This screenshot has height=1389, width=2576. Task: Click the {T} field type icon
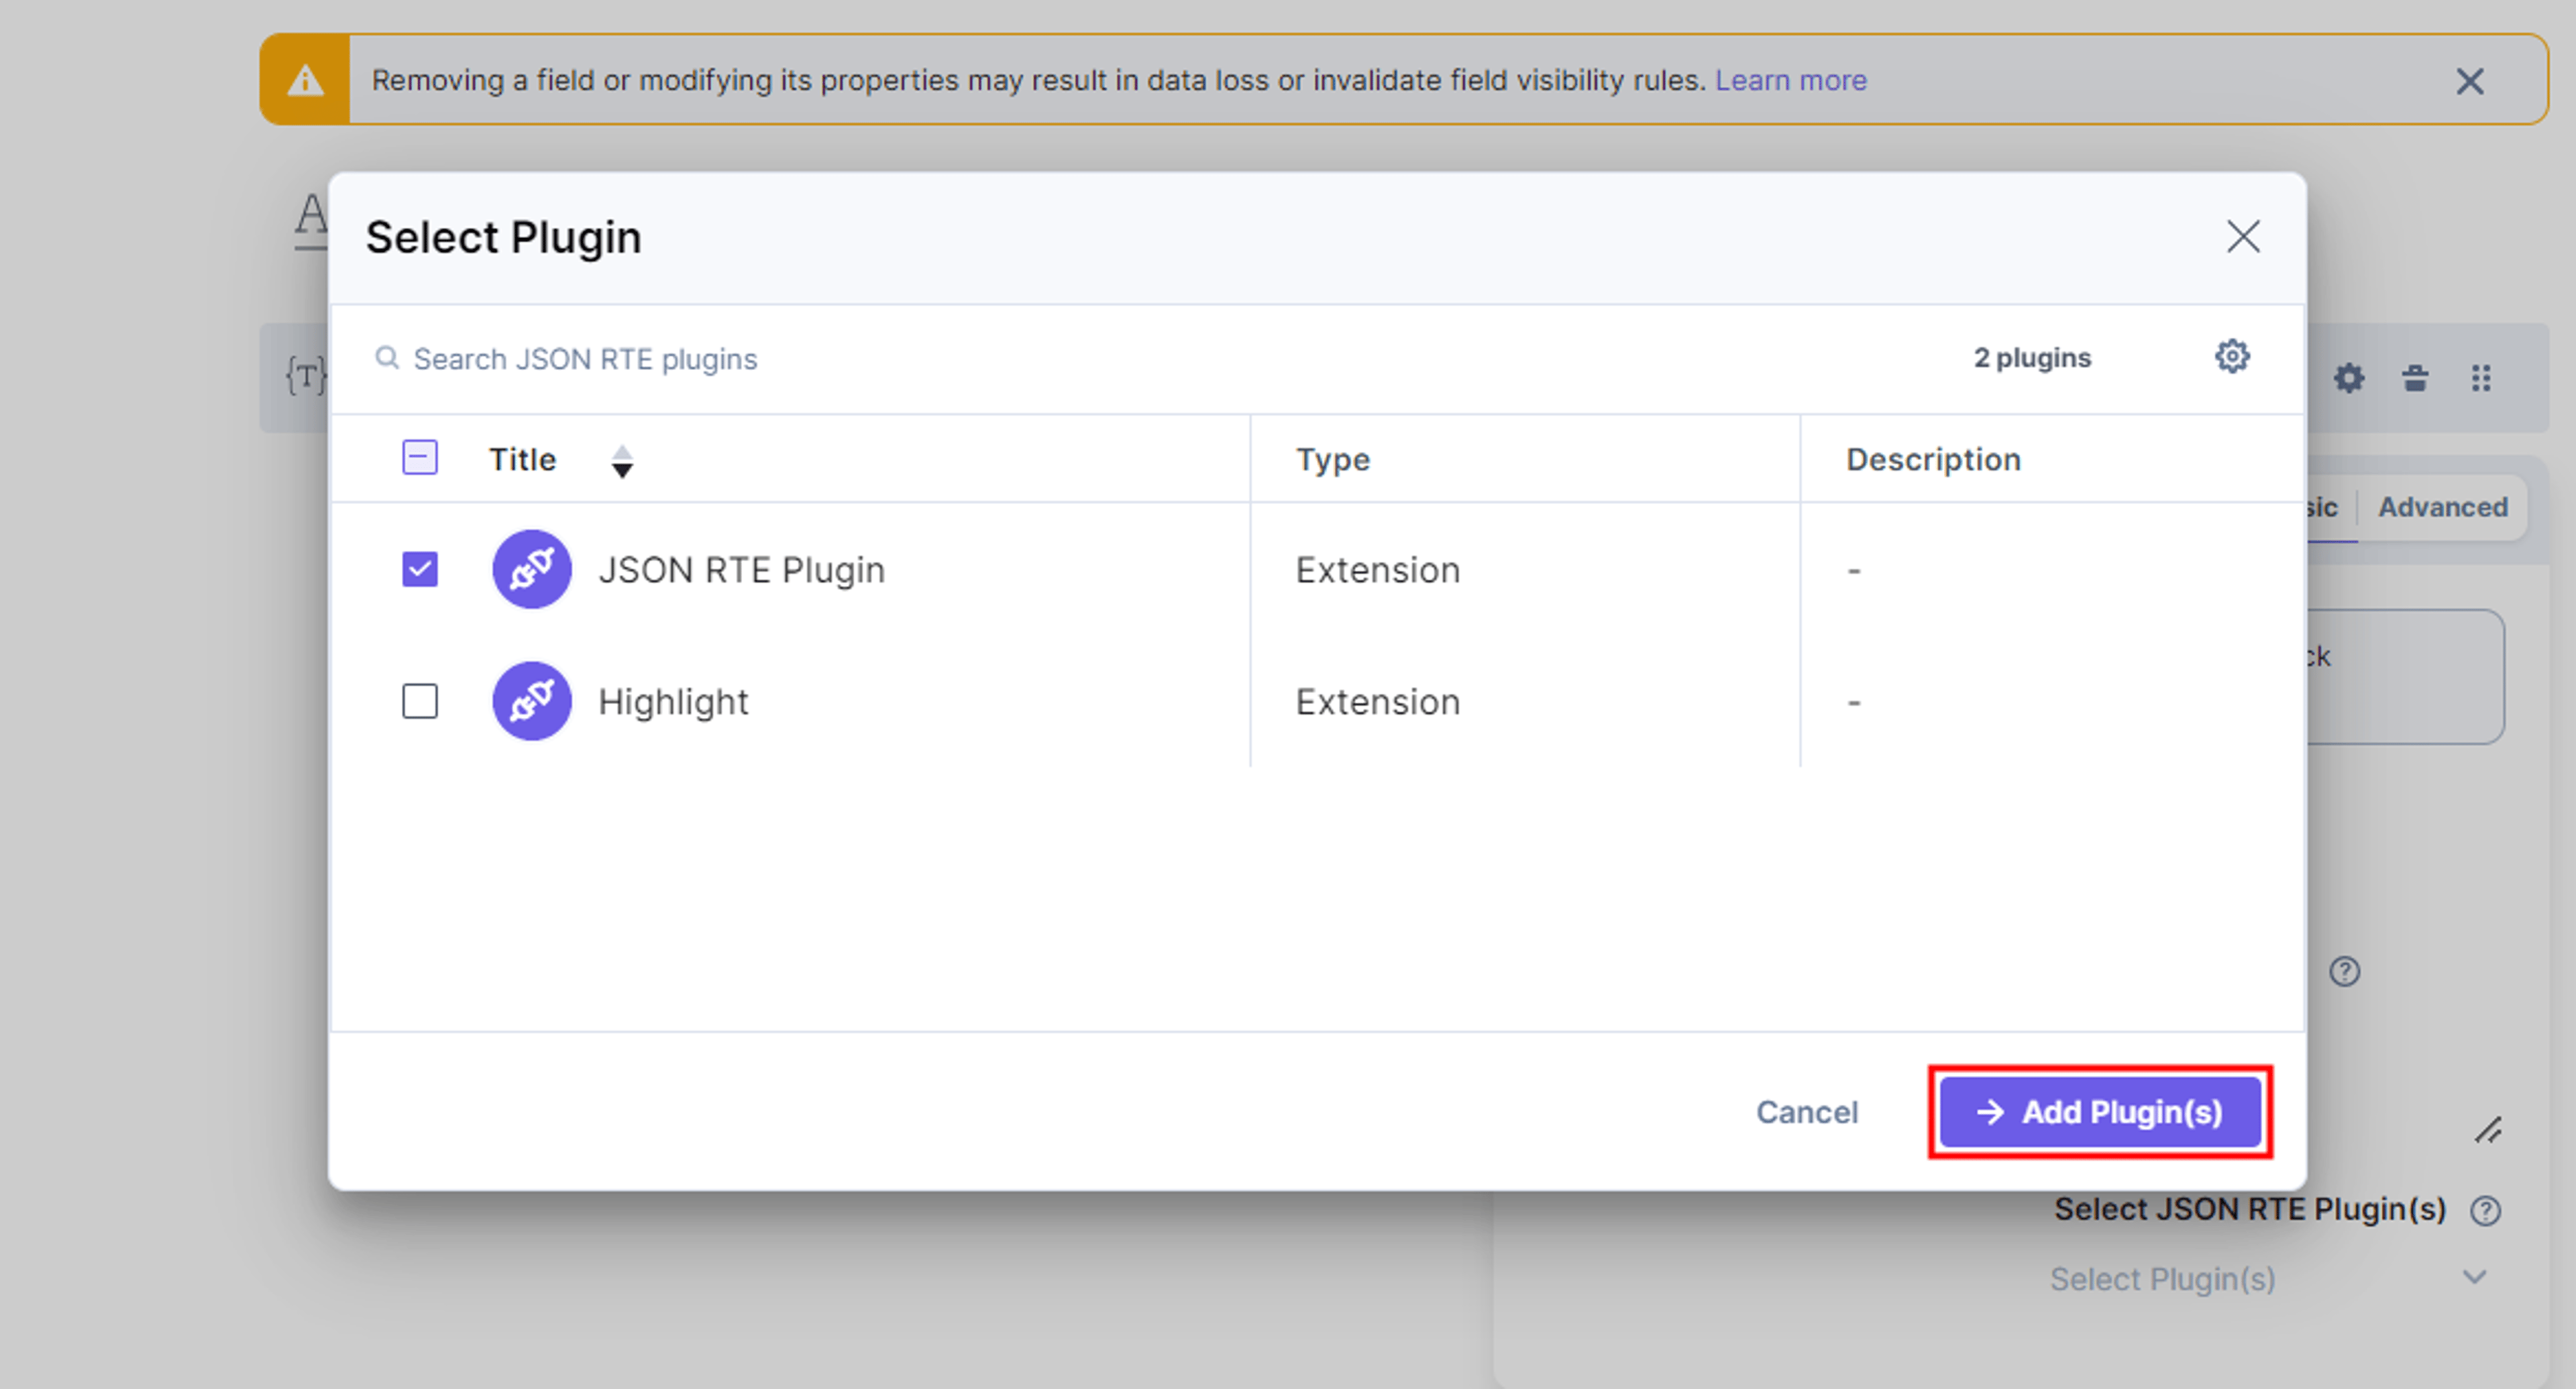point(305,377)
